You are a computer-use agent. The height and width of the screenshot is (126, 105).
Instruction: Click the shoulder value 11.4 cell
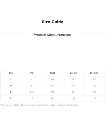[x=94, y=98]
